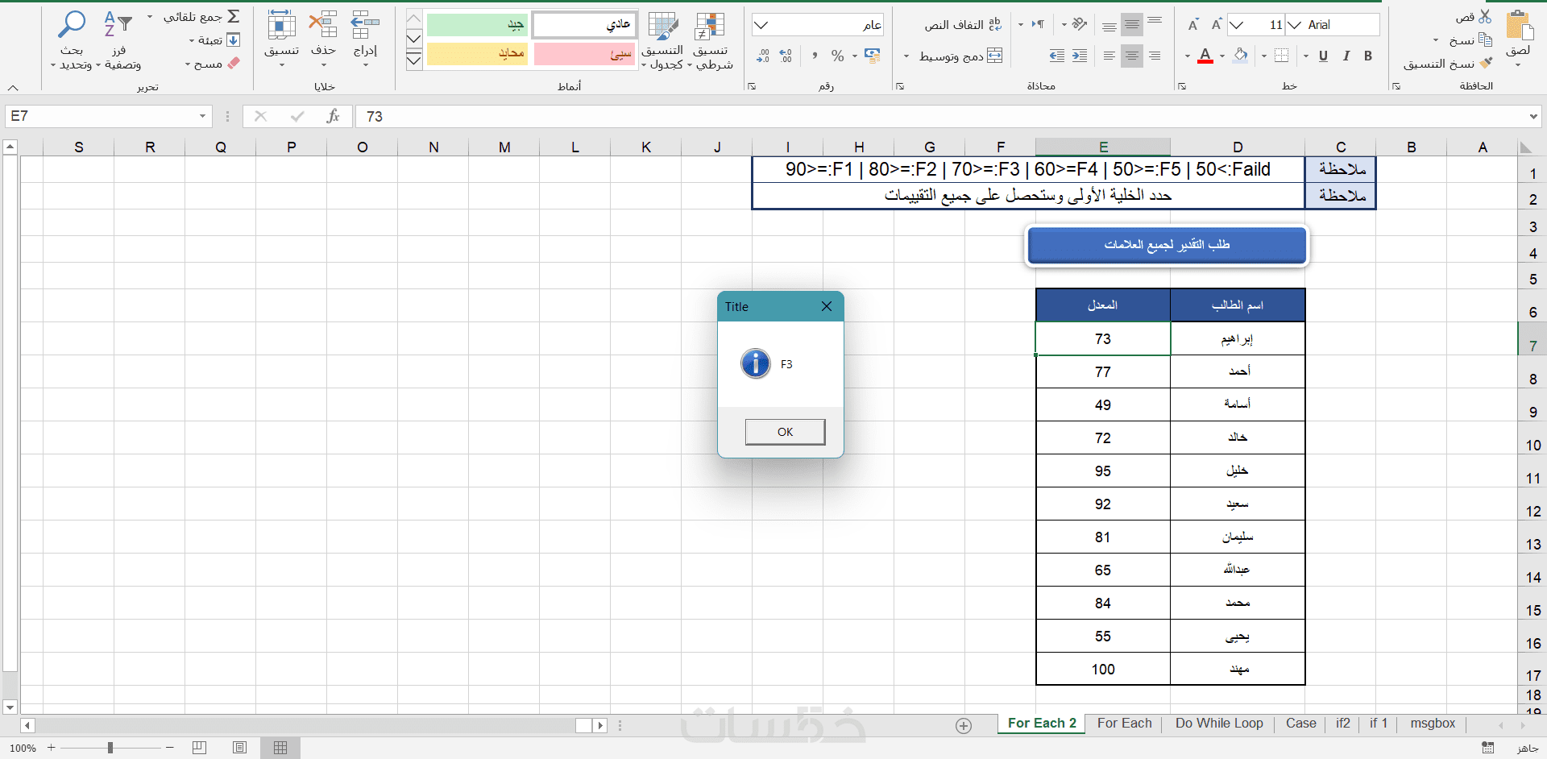Click the Delete cells (حذف) icon
The height and width of the screenshot is (759, 1547).
point(323,24)
